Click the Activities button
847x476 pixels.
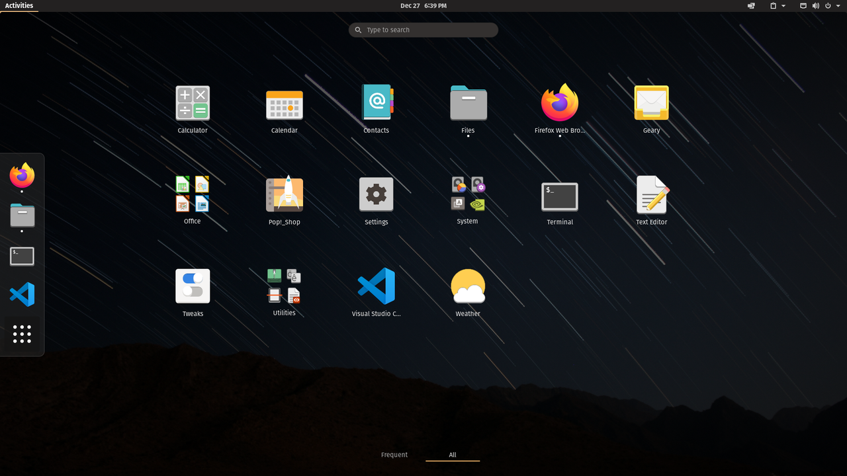click(x=19, y=5)
